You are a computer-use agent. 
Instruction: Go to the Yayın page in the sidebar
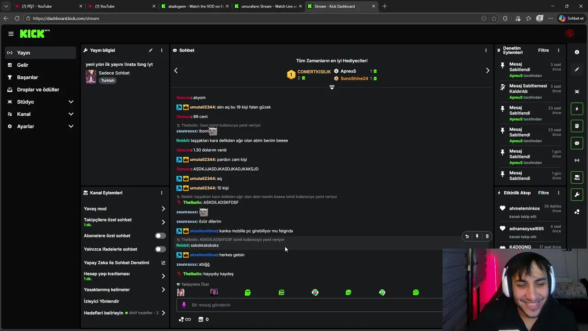[x=40, y=53]
